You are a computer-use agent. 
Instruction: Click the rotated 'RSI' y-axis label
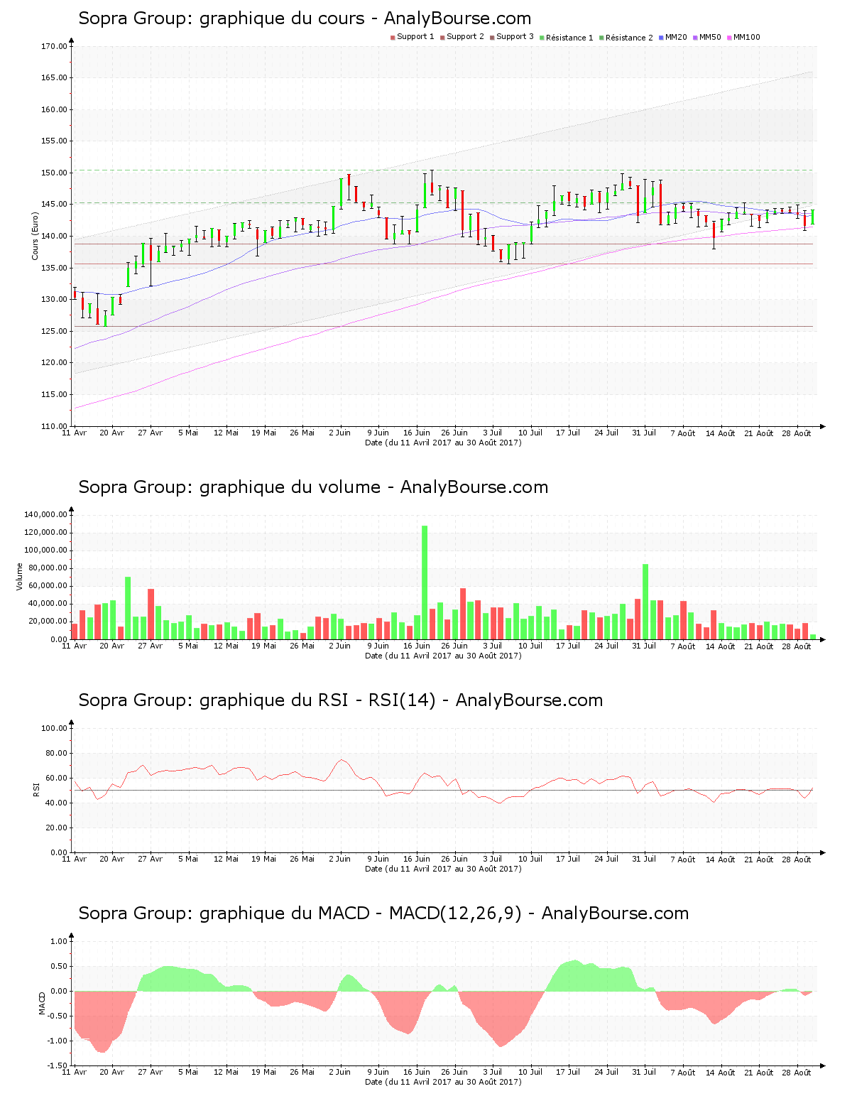[x=35, y=789]
